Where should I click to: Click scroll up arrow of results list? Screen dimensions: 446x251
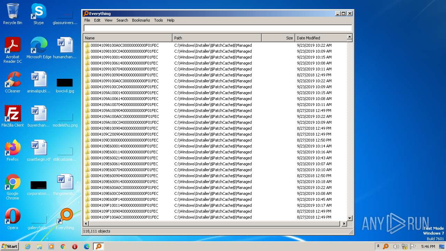pyautogui.click(x=350, y=37)
